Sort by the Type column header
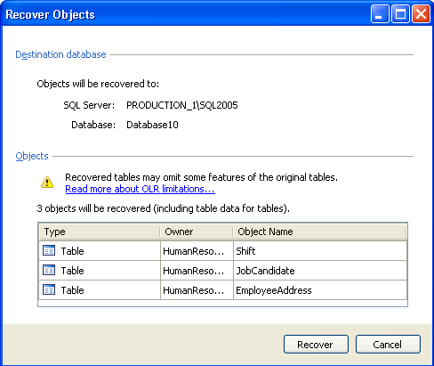 [100, 232]
